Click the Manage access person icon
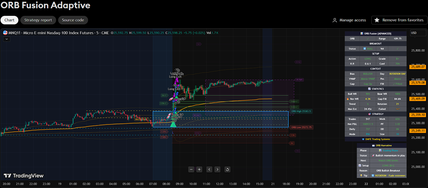This screenshot has width=428, height=188. coord(335,20)
